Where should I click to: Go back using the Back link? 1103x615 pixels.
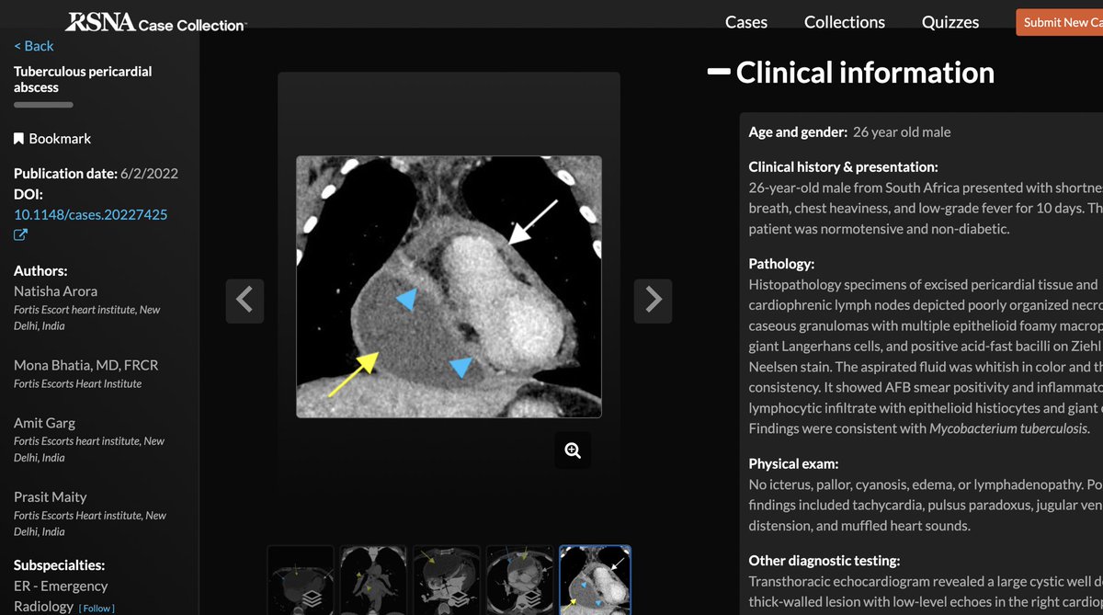(34, 46)
